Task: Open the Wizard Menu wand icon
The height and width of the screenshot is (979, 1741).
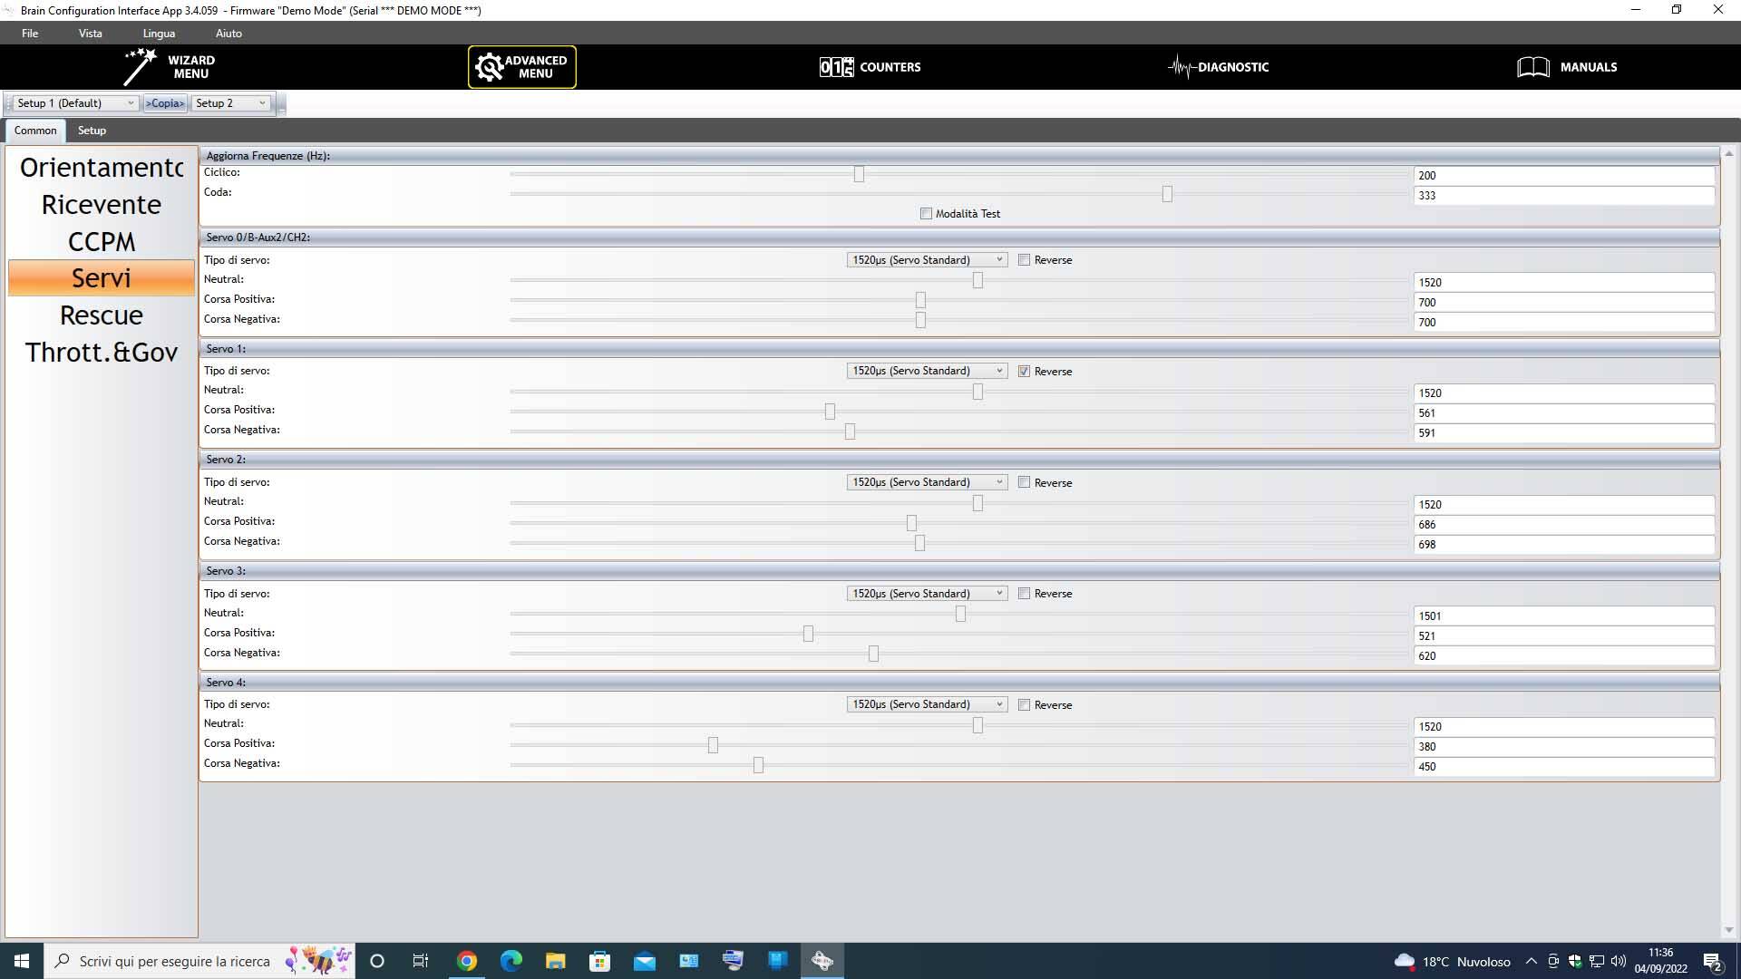Action: [x=140, y=66]
